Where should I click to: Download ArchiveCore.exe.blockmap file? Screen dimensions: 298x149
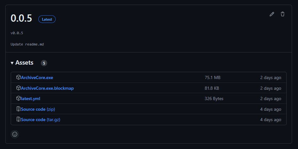[x=47, y=88]
